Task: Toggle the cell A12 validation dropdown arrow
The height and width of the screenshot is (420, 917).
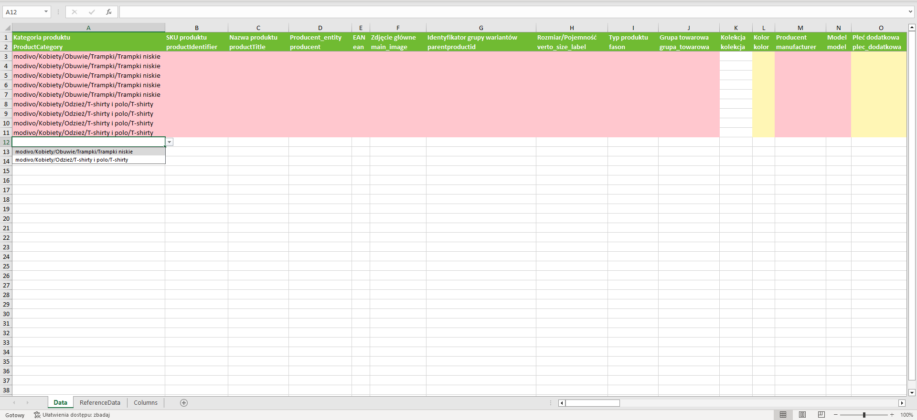Action: (x=170, y=142)
